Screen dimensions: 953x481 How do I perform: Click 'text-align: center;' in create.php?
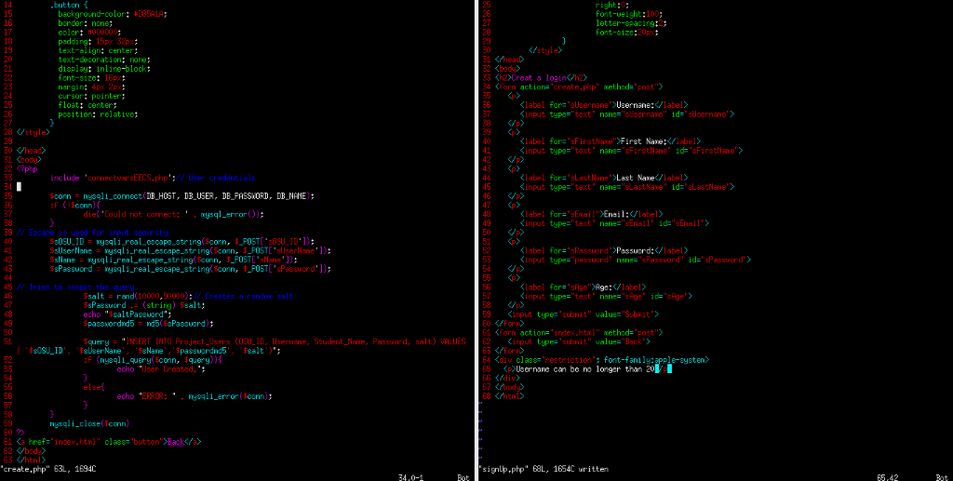point(99,50)
